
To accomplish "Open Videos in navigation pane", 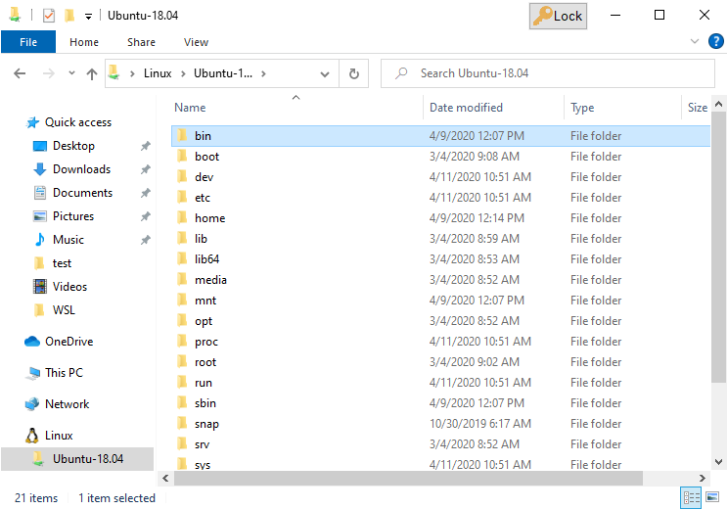I will tap(69, 287).
